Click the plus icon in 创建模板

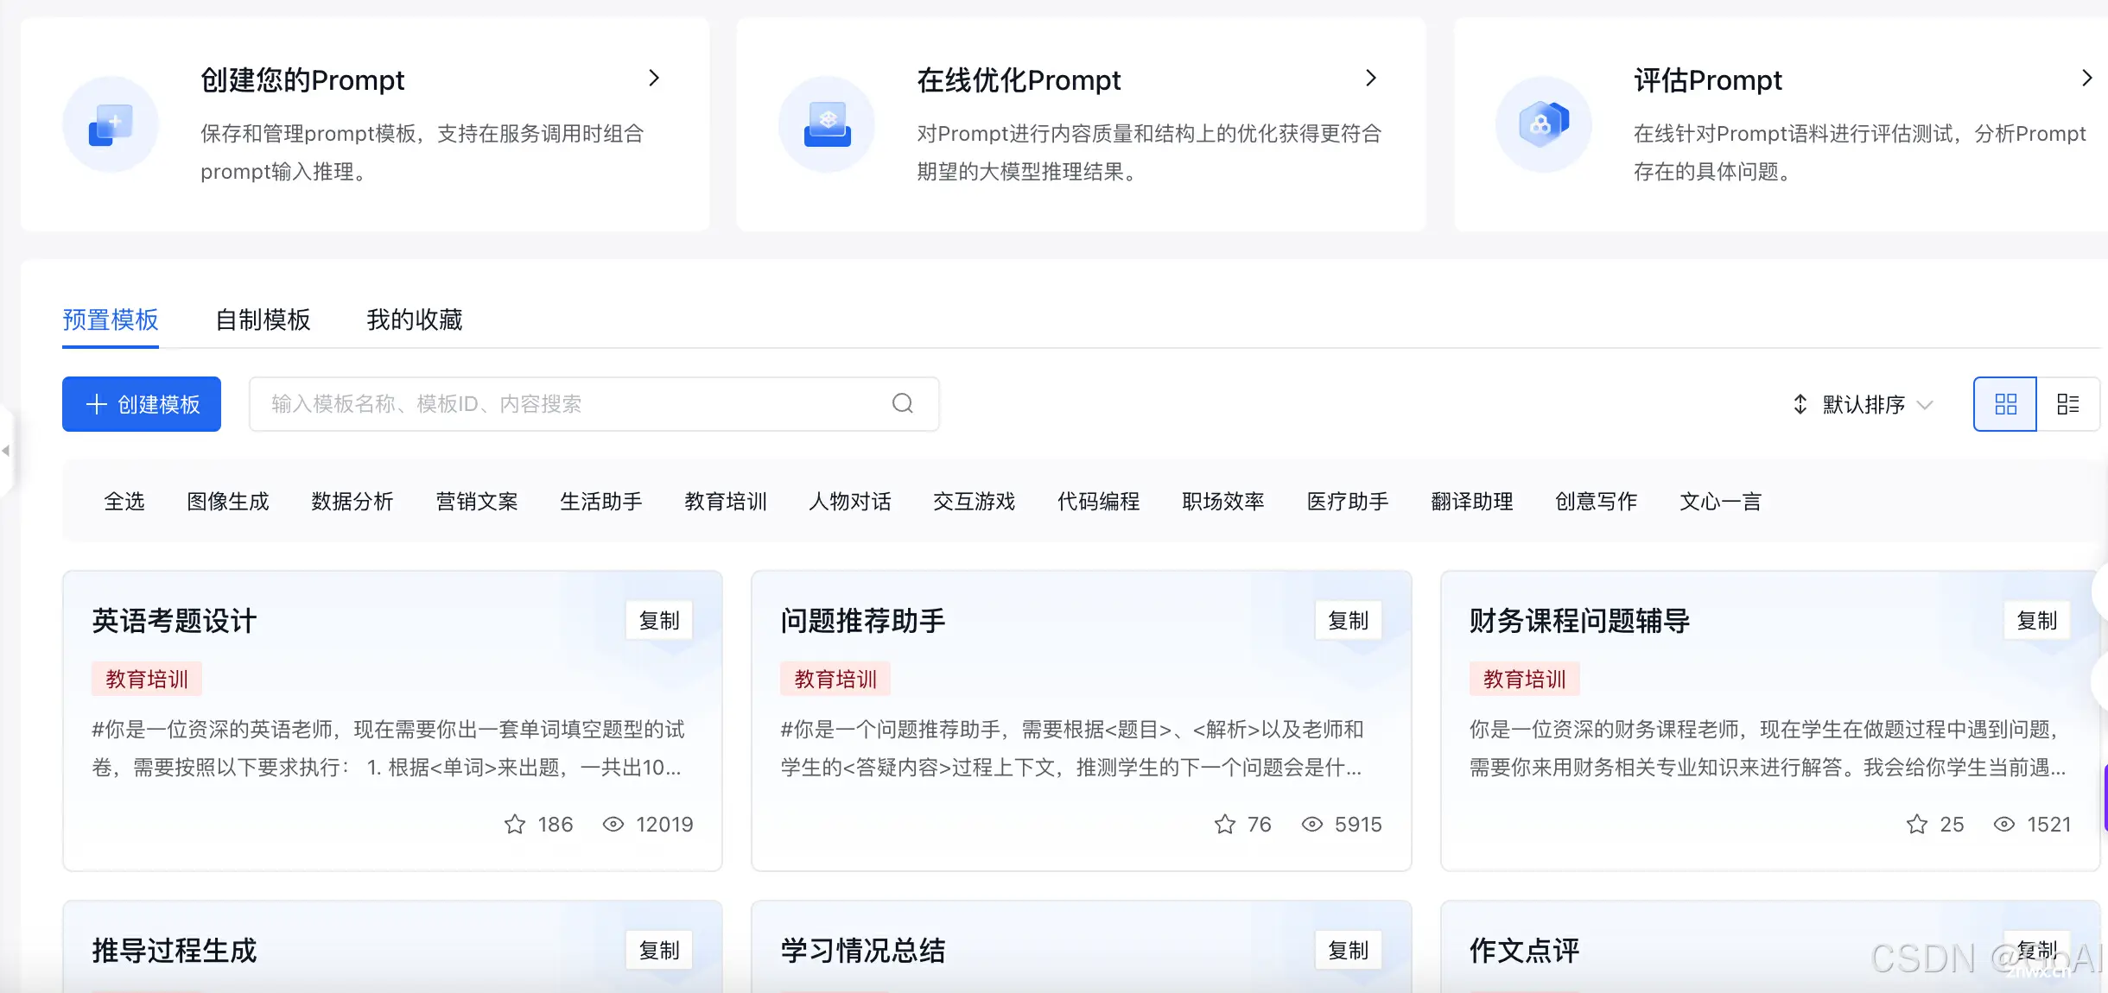click(x=97, y=404)
